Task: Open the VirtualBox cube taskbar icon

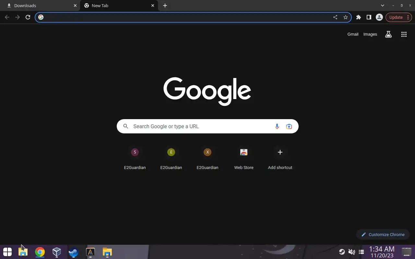Action: point(57,252)
